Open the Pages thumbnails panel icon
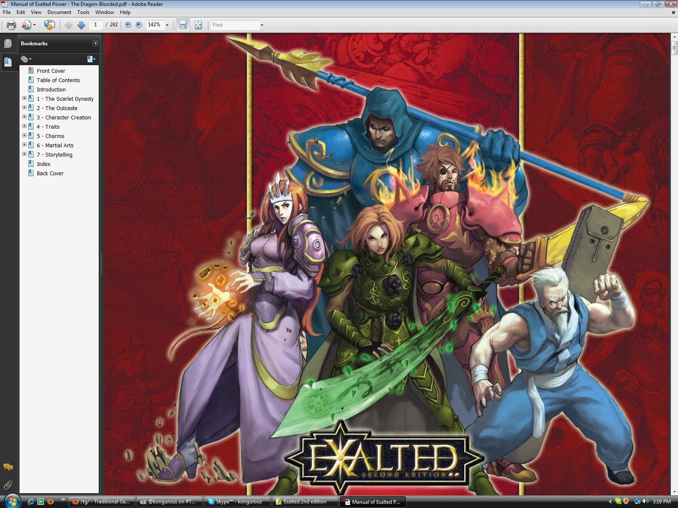678x508 pixels. pyautogui.click(x=8, y=44)
